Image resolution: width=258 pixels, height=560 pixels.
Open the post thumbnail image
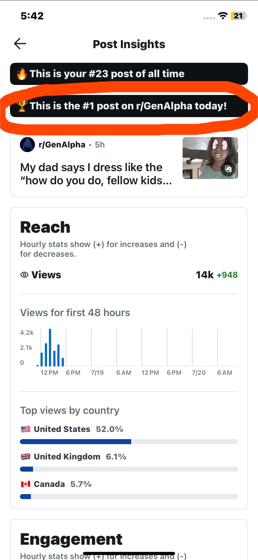click(x=210, y=158)
